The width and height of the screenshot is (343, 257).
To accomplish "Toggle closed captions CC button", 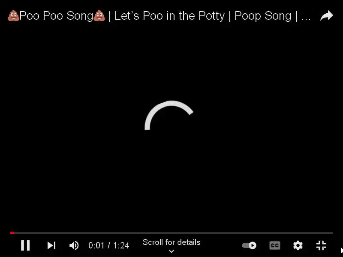I will (x=275, y=245).
